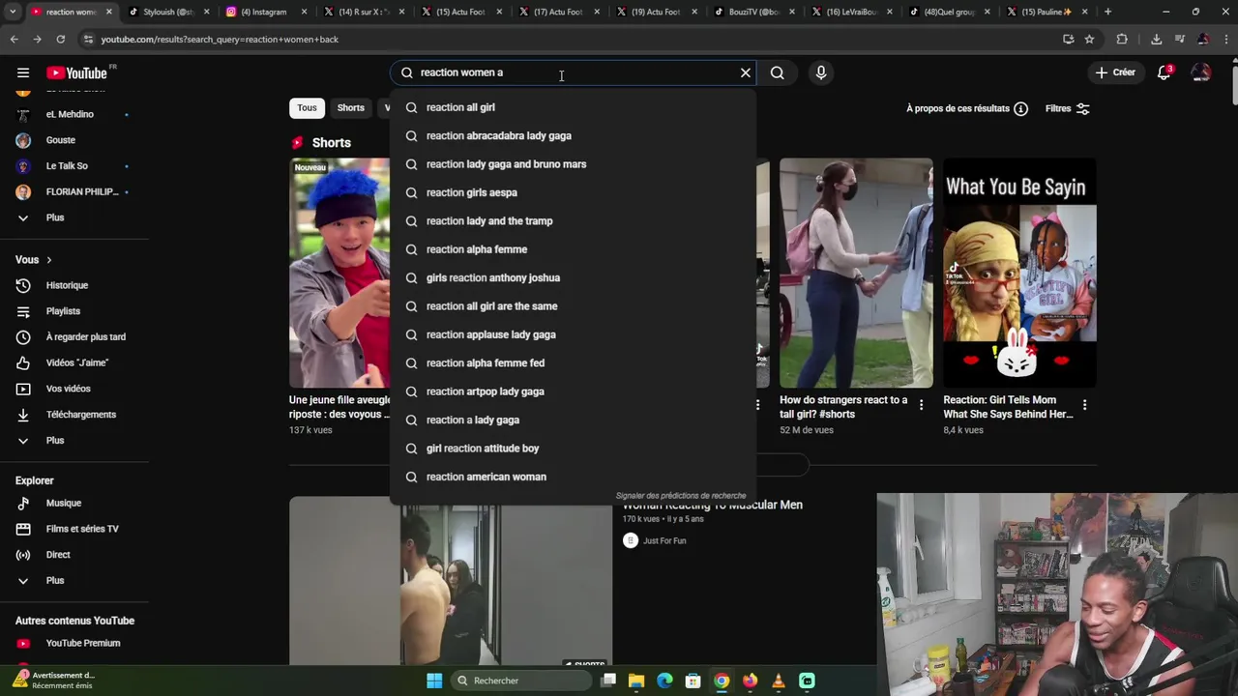Screen dimensions: 1238x696
Task: Open a new browser tab
Action: pyautogui.click(x=1107, y=12)
